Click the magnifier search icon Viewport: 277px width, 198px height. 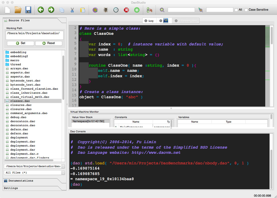click(x=162, y=10)
